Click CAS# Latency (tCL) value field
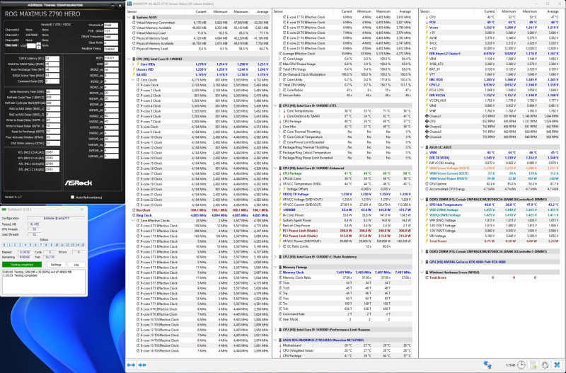Screen dimensions: 566x373 tap(52, 58)
